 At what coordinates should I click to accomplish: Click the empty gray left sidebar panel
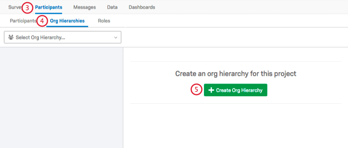tap(61, 97)
